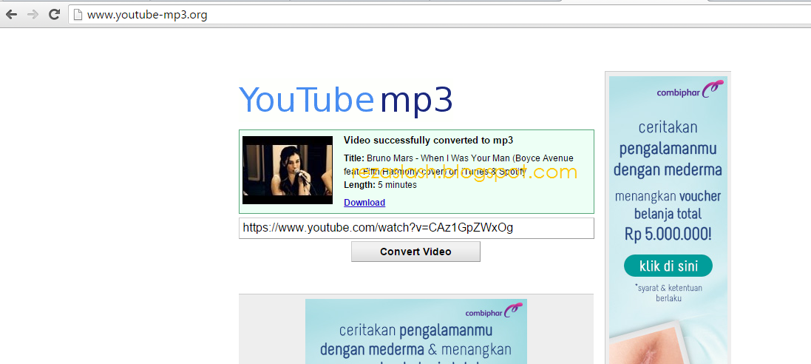
Task: Click the 'Length: 5 minutes' text
Action: pos(380,185)
